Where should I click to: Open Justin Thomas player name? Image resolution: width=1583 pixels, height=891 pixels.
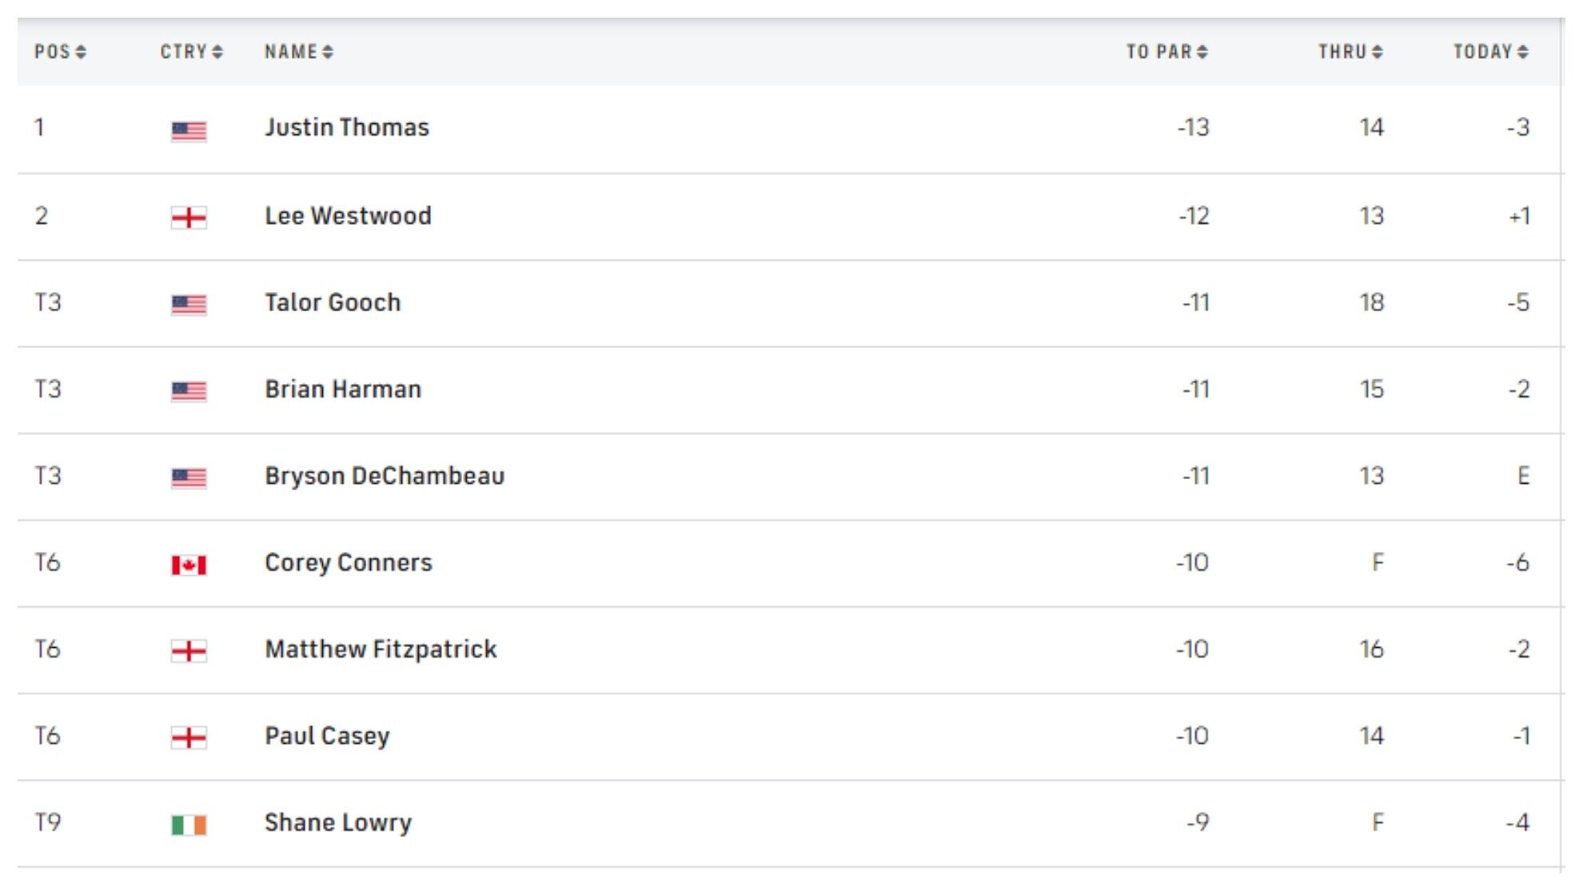(x=347, y=128)
